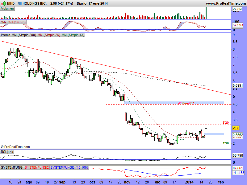Image resolution: width=247 pixels, height=185 pixels.
Task: Click the RSI (14) indicator label
Action: click(x=7, y=152)
